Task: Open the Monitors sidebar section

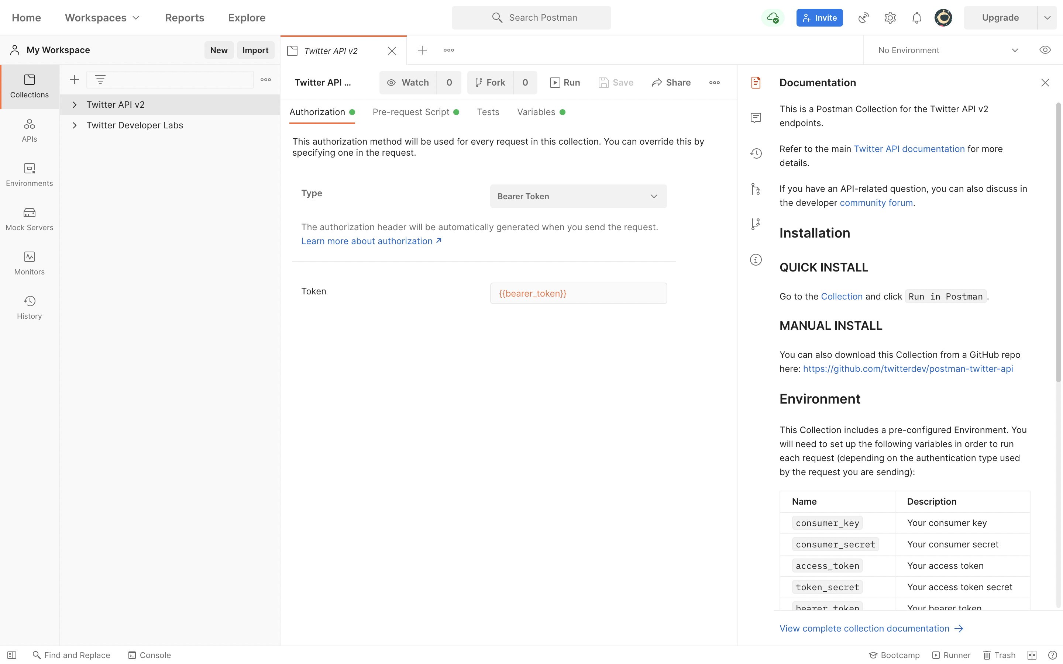Action: (x=30, y=263)
